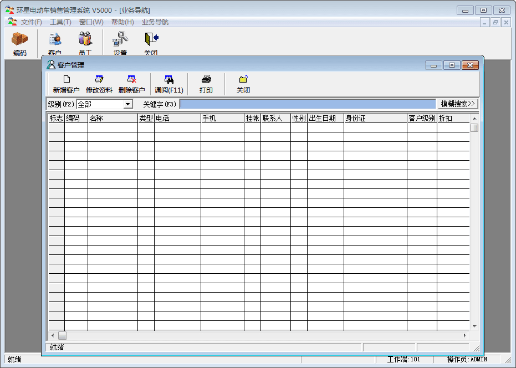The height and width of the screenshot is (368, 516).
Task: Click the 名称 column header
Action: [x=113, y=118]
